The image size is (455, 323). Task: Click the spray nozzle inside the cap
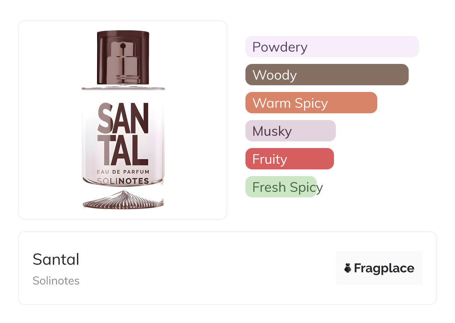pos(123,56)
